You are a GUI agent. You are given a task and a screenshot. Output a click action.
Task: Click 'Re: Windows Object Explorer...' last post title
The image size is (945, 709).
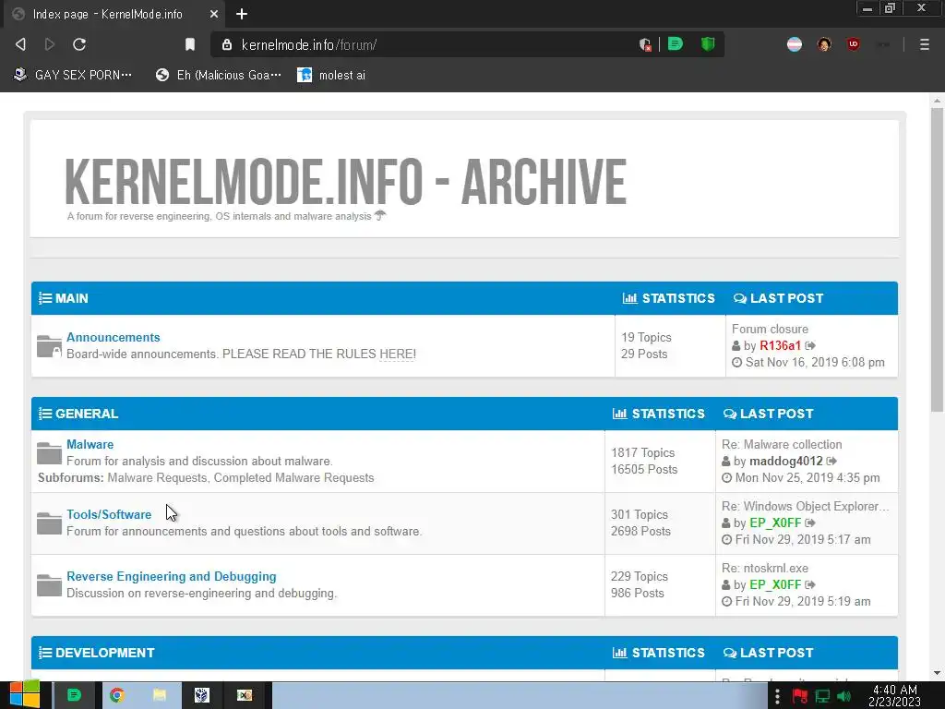(x=805, y=507)
